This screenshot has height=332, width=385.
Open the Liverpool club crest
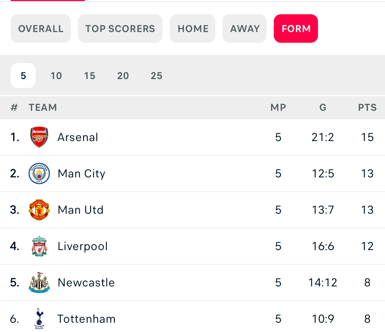39,246
